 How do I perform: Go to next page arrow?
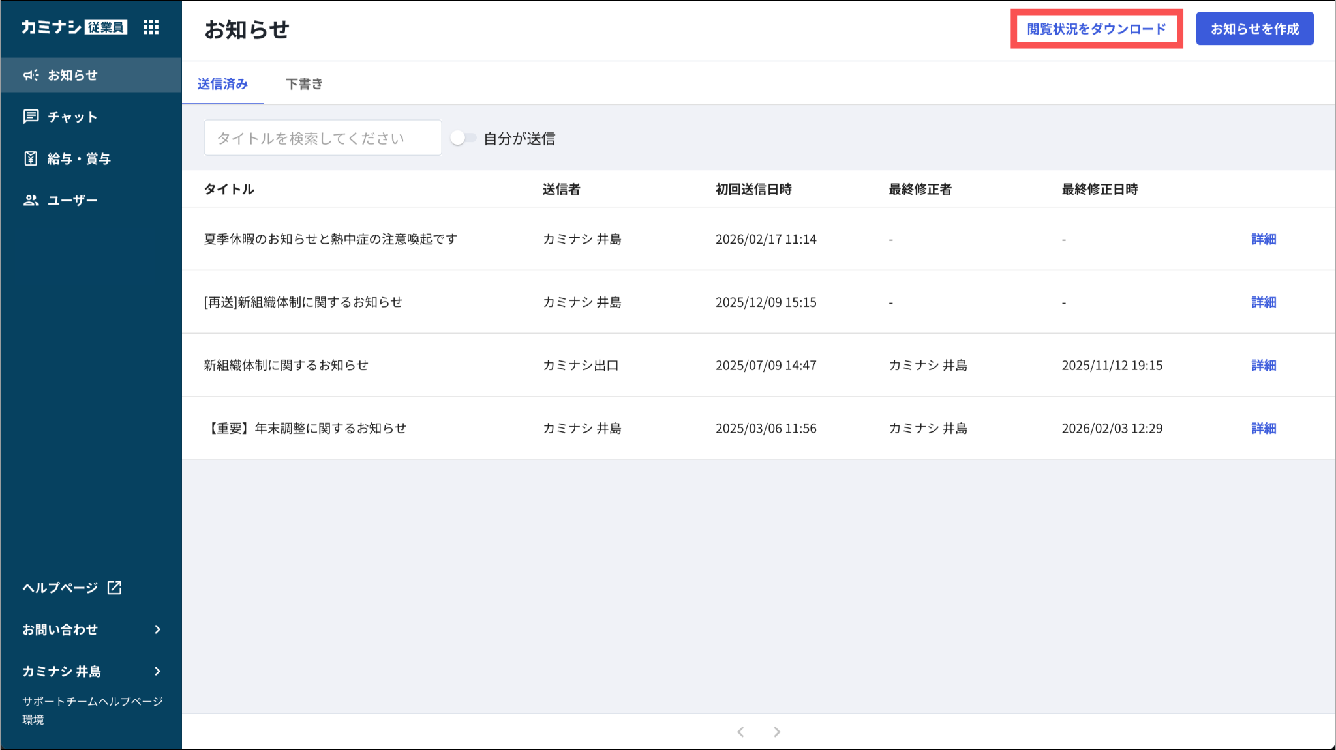click(777, 732)
